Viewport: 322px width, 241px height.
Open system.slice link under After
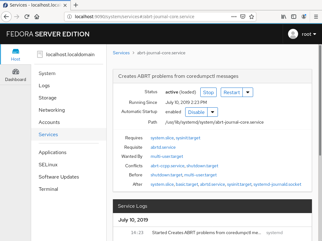(x=162, y=185)
